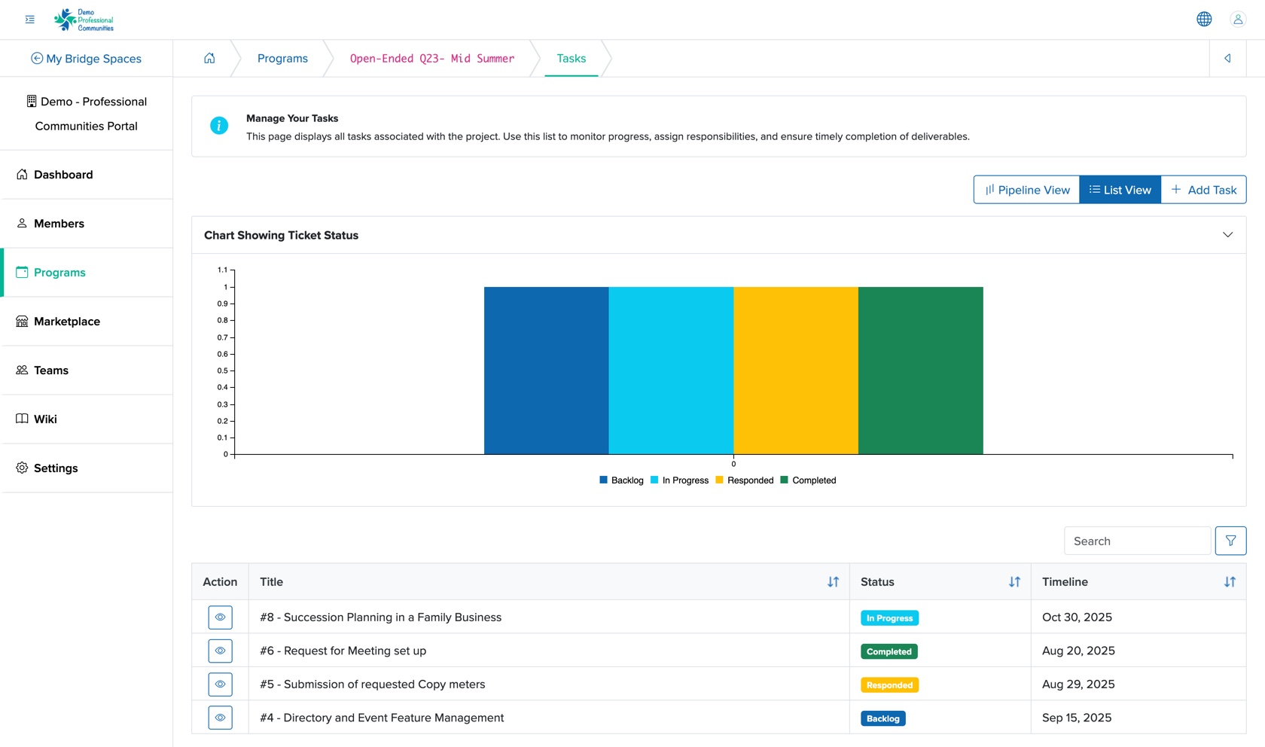Click title '#5 - Submission of requested Copy meters'

tap(372, 684)
